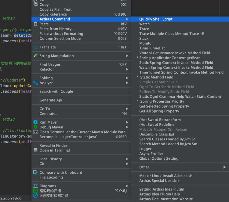The width and height of the screenshot is (229, 202).
Task: Open Arthas Documentation Website
Action: point(166,199)
